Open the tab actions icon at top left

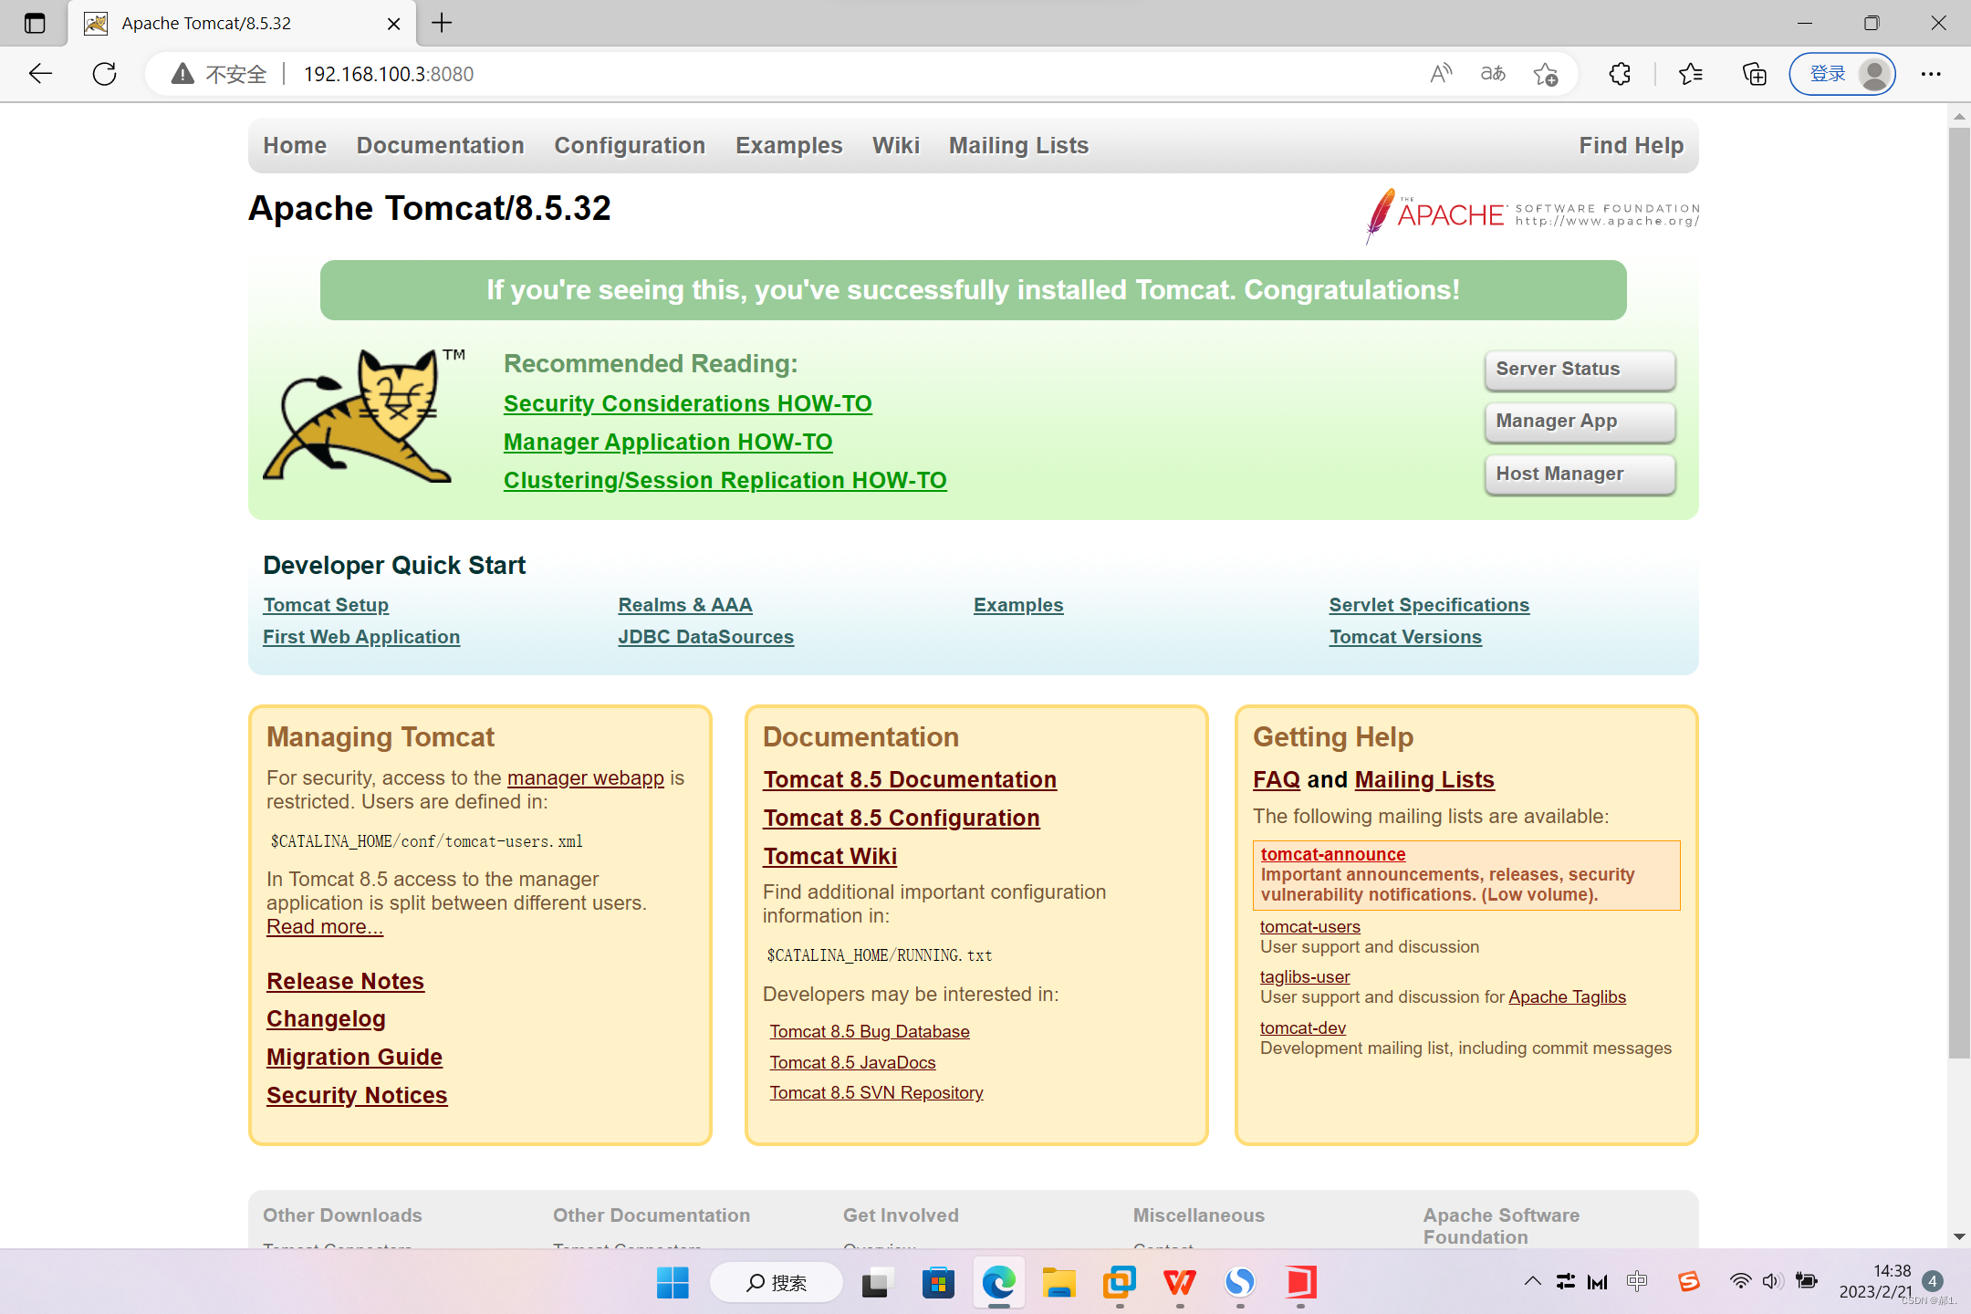(x=35, y=23)
